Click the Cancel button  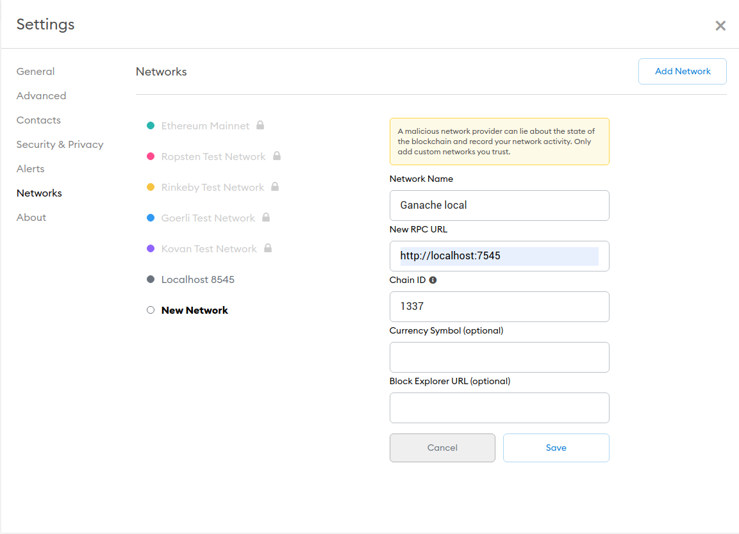pos(442,448)
